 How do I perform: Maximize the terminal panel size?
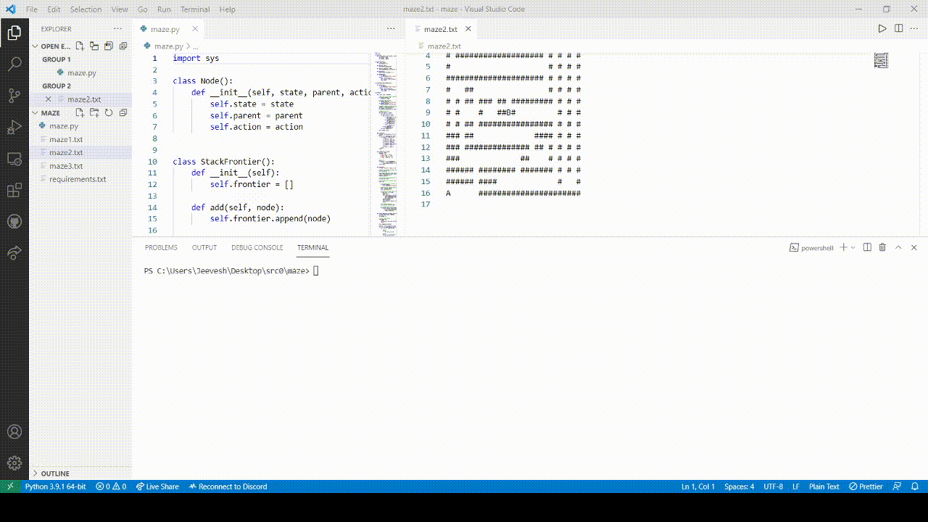coord(898,247)
